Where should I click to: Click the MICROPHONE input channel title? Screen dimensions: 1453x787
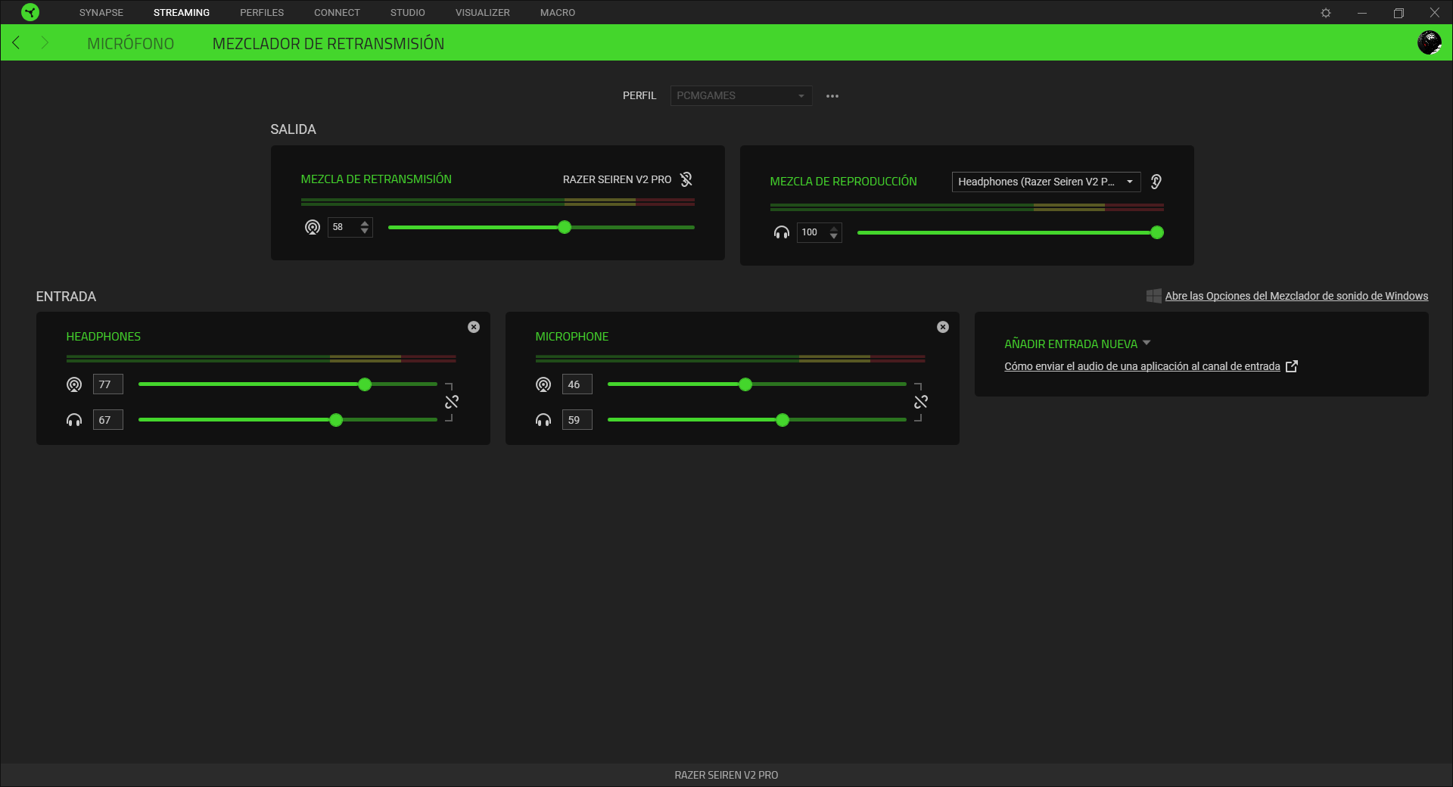click(572, 337)
